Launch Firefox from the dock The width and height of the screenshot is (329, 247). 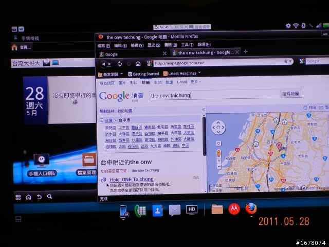point(251,208)
